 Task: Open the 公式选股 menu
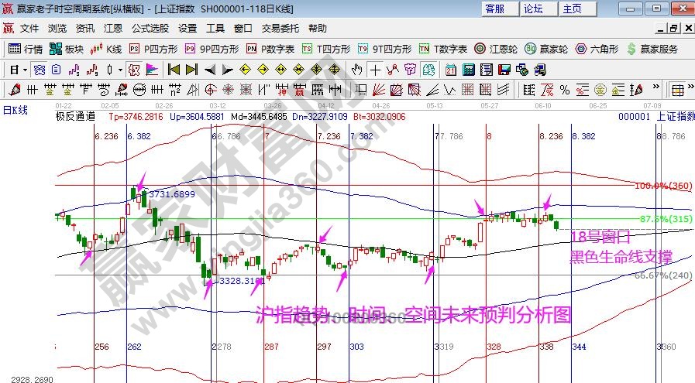pyautogui.click(x=150, y=28)
